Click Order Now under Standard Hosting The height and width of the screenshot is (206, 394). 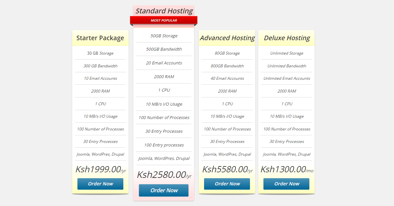coord(164,190)
